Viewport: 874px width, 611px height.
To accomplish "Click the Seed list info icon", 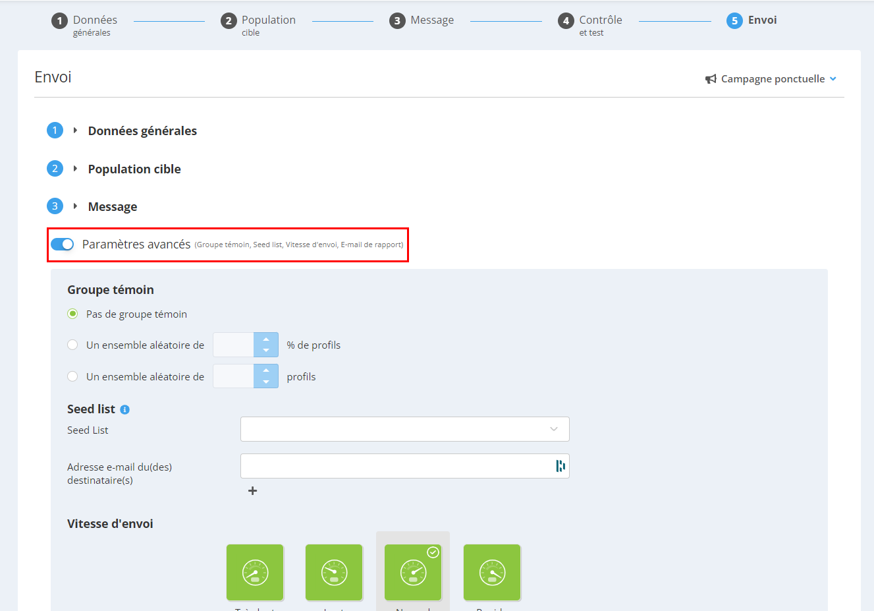I will click(125, 409).
